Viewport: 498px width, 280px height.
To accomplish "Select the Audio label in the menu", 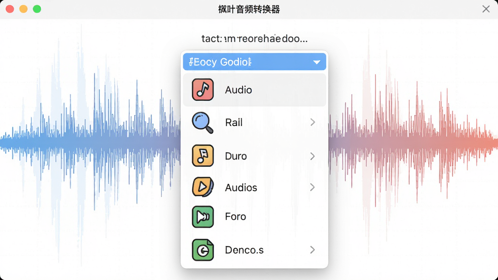I will (x=238, y=90).
